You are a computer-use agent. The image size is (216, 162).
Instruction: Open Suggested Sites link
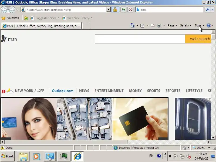click(x=45, y=18)
